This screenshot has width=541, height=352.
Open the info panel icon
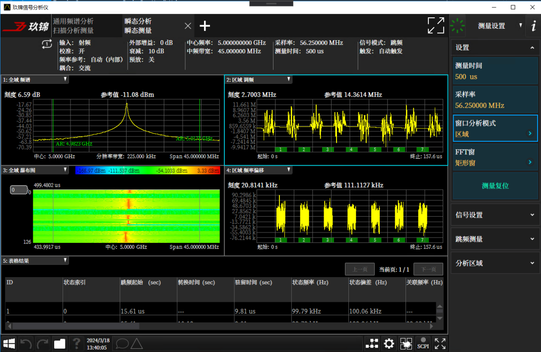point(534,25)
